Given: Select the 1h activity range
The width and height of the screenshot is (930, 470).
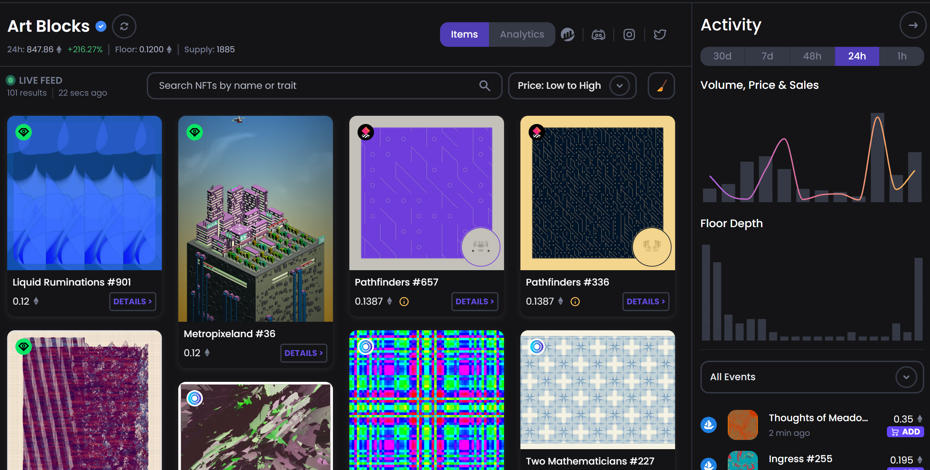Looking at the screenshot, I should point(902,56).
